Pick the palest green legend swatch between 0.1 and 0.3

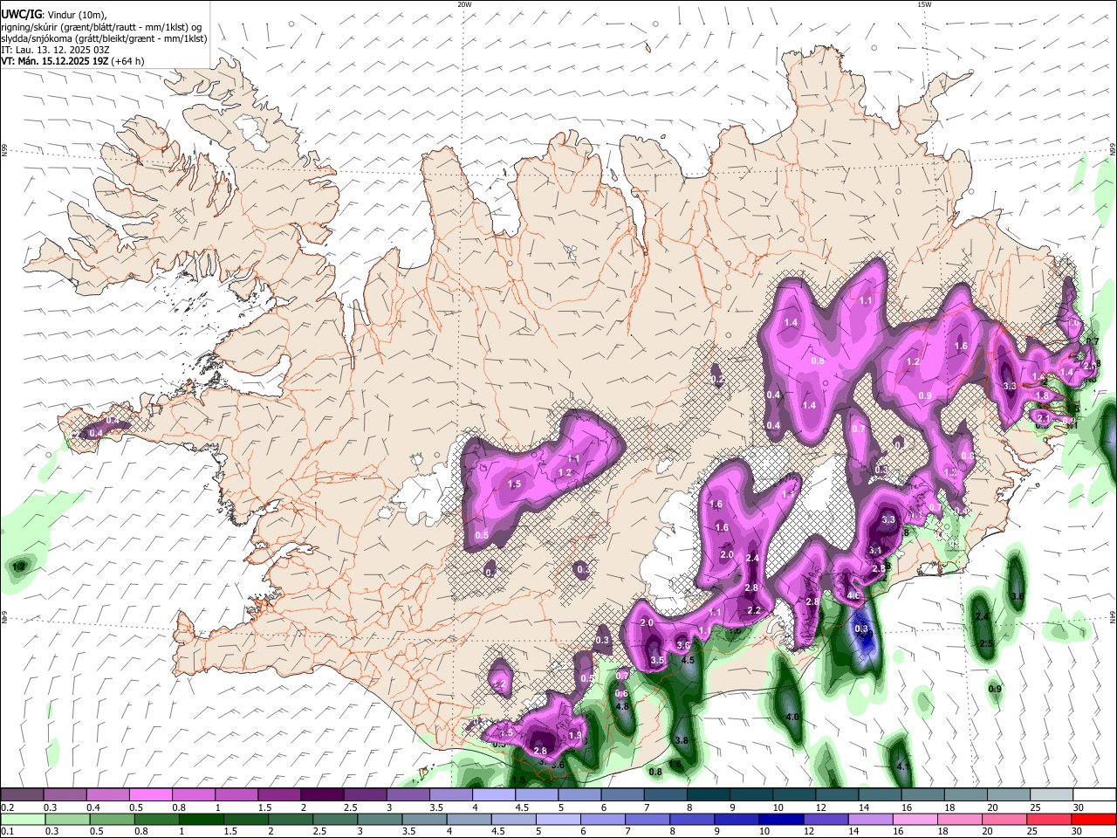(x=23, y=819)
